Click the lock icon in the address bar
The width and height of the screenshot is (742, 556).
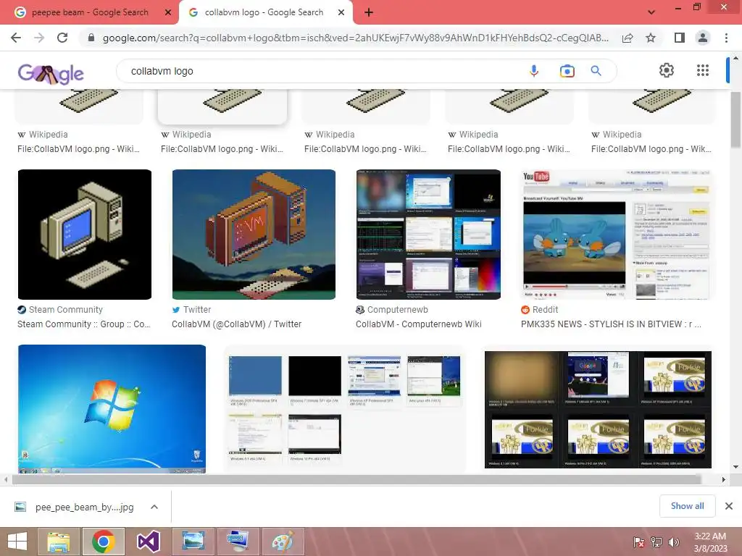(91, 38)
